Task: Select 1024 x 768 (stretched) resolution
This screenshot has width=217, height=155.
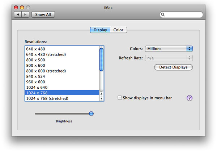Action: click(x=62, y=98)
